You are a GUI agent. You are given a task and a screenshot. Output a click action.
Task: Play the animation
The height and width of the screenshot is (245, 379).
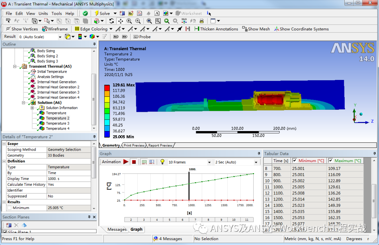click(126, 162)
